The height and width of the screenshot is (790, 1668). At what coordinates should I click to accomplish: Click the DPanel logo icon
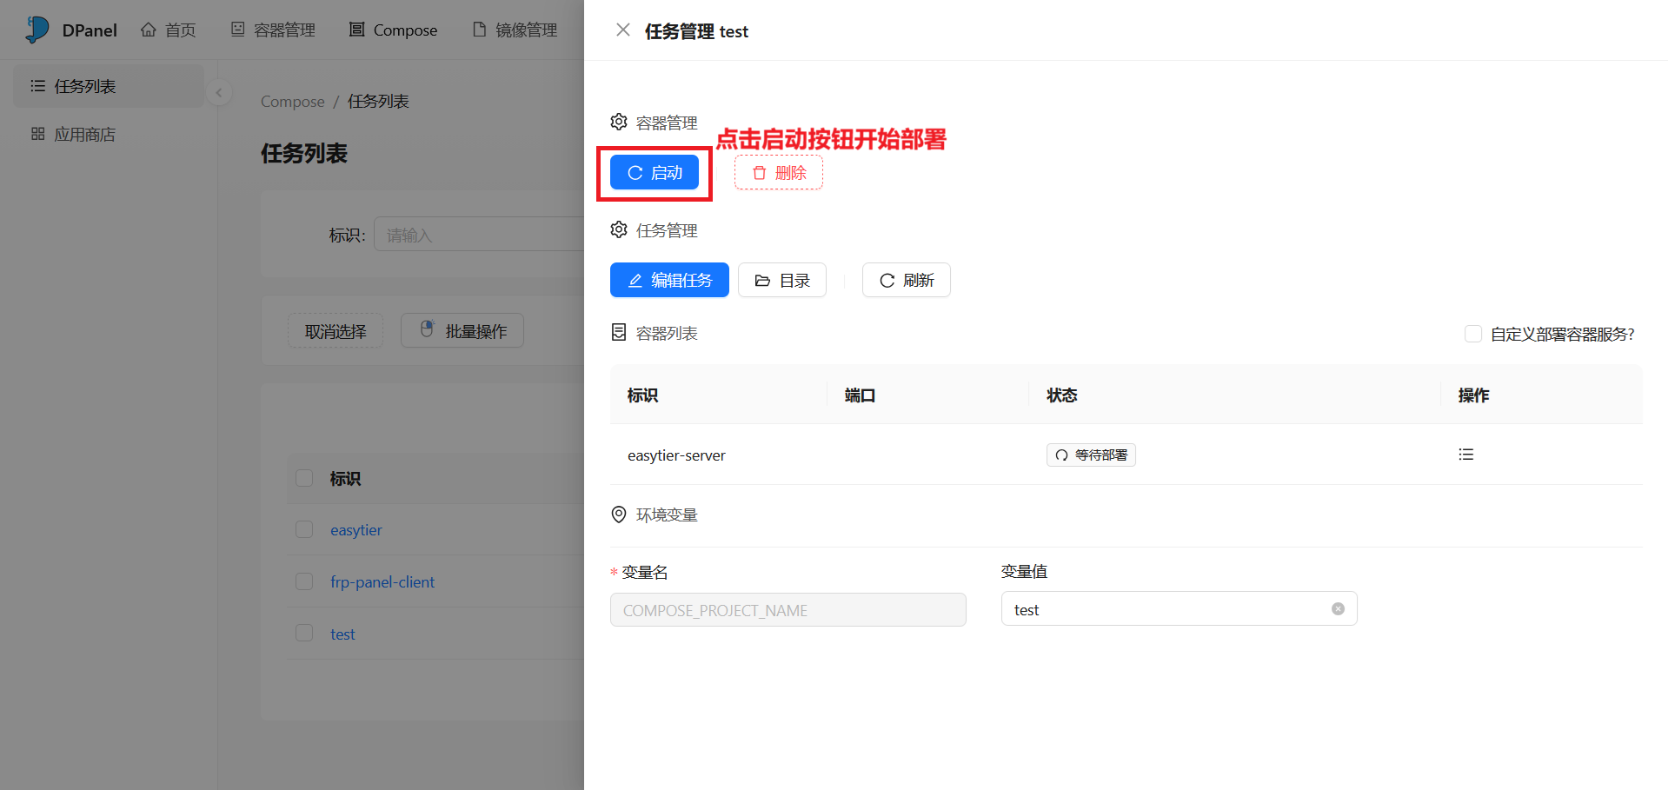pyautogui.click(x=37, y=30)
